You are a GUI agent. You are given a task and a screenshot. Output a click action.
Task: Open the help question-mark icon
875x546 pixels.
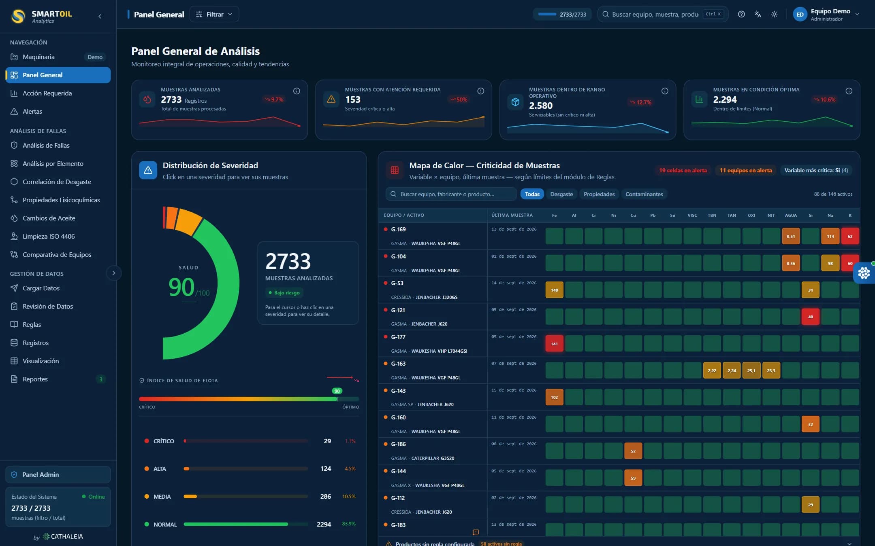(741, 14)
